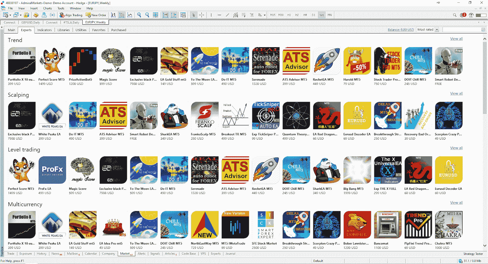This screenshot has height=264, width=488.
Task: Open Harold MT5 thumbnail in Trend
Action: [x=357, y=61]
